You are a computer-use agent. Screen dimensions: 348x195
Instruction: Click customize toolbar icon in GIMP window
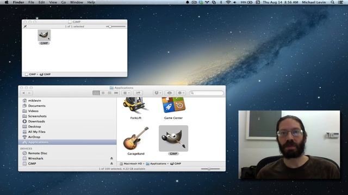[25, 27]
